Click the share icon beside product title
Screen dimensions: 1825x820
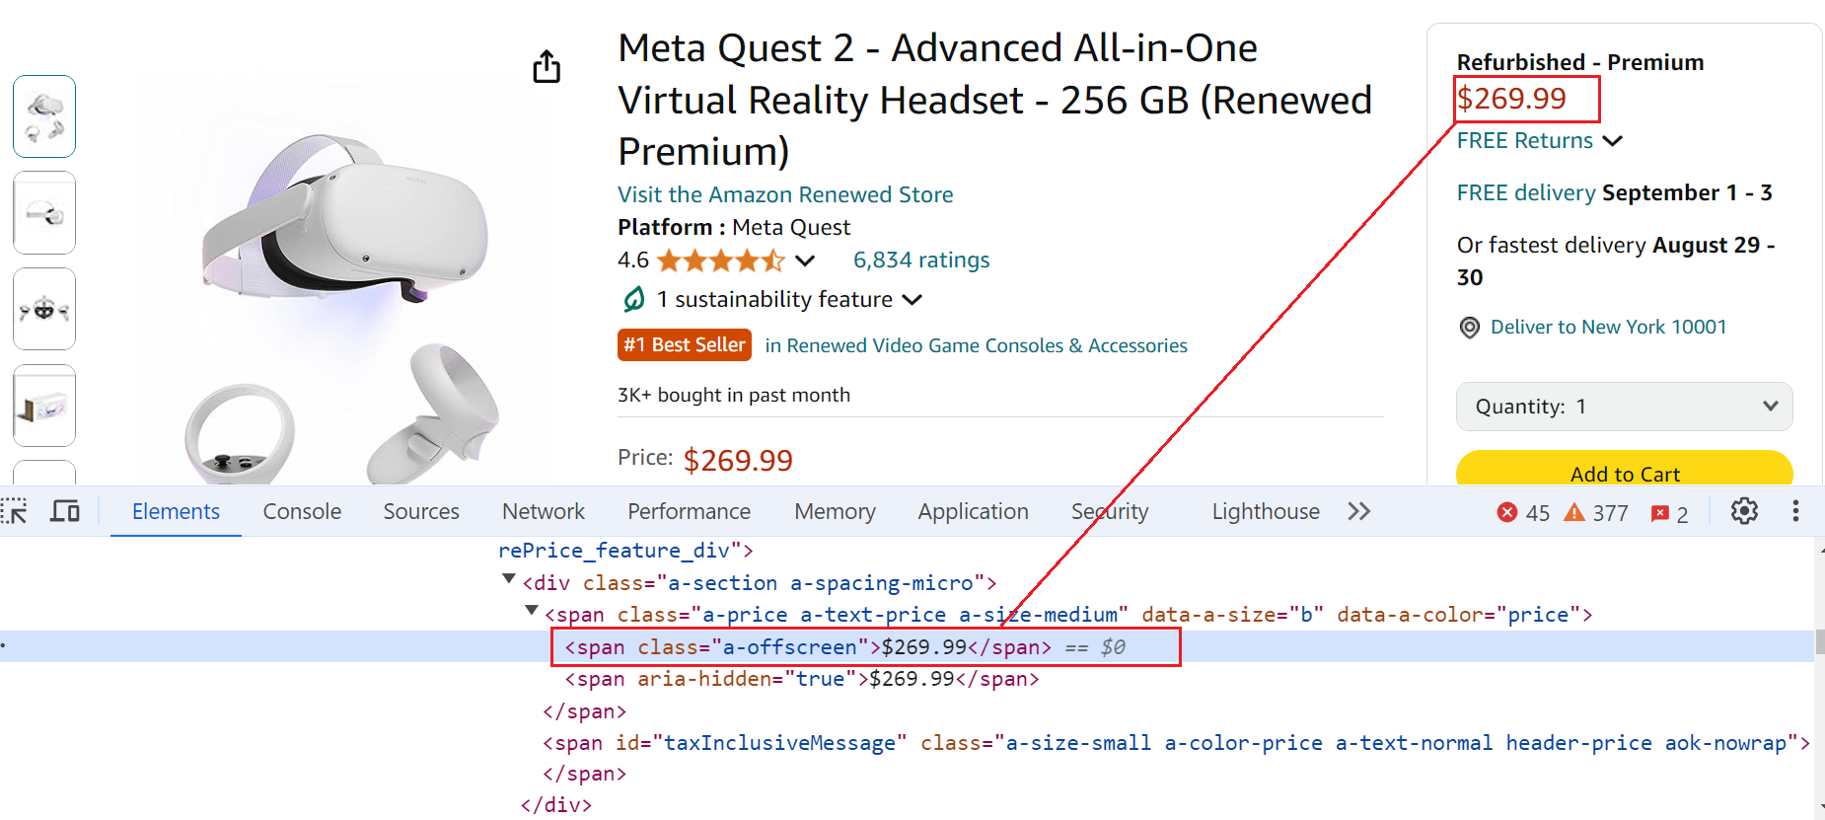tap(547, 67)
